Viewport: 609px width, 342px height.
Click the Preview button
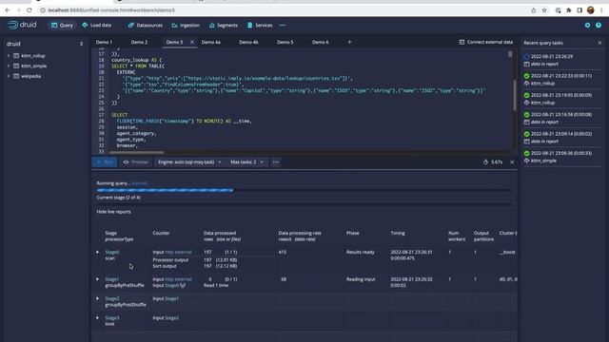(135, 162)
